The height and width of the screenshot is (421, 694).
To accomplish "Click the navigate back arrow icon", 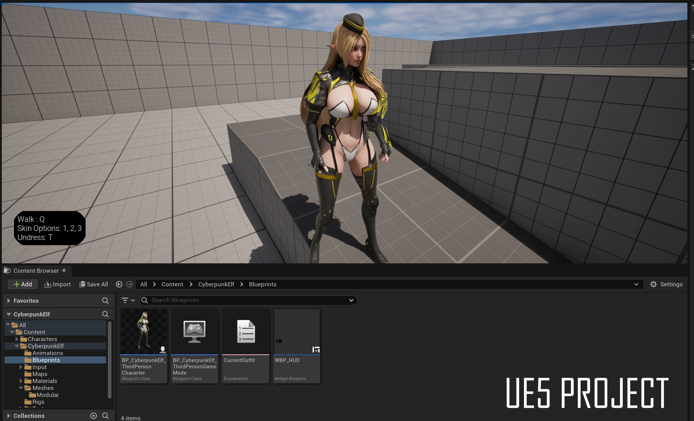I will pos(119,284).
